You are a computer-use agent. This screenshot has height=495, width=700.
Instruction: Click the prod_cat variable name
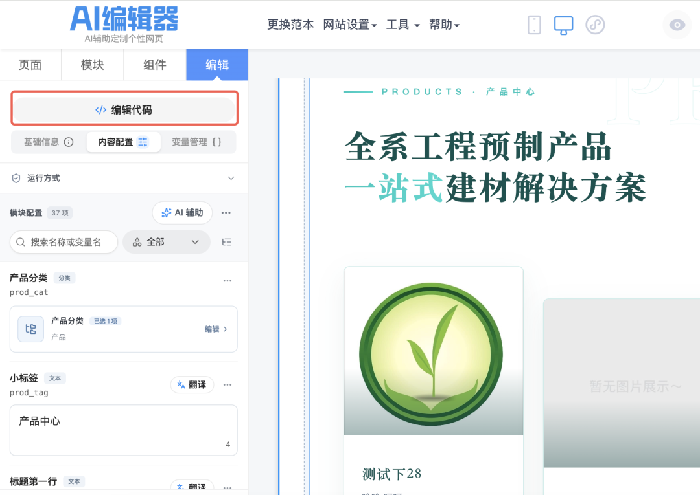pos(29,292)
